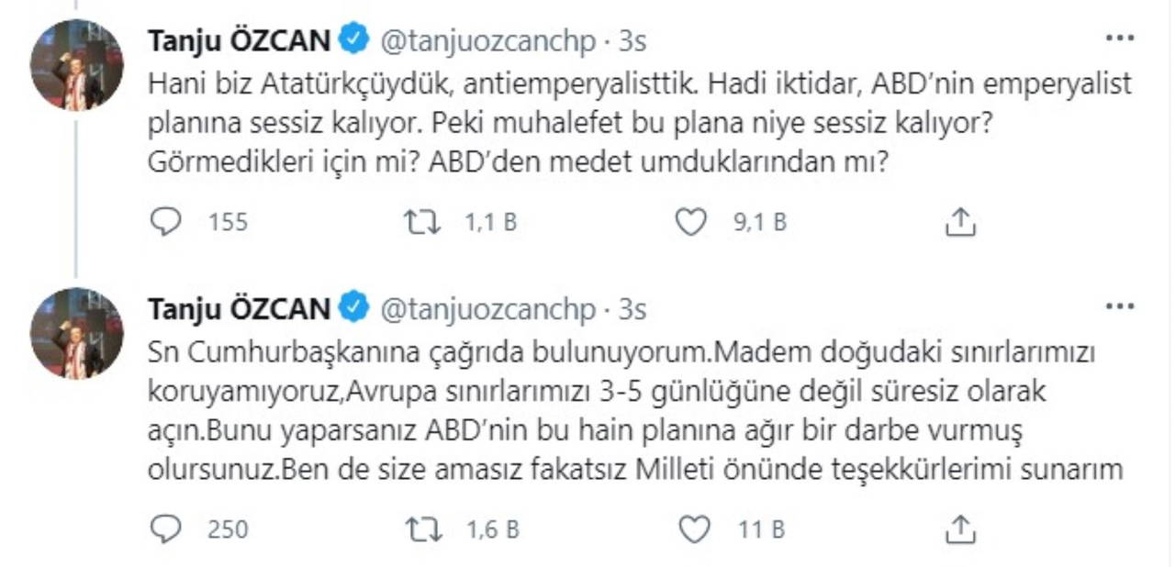This screenshot has width=1175, height=567.
Task: Open more options menu on second tweet
Action: pos(1120,308)
